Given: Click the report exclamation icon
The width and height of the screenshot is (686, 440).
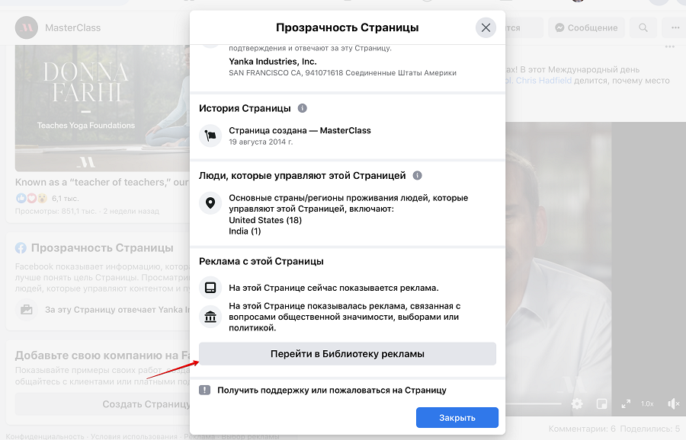Looking at the screenshot, I should (205, 391).
